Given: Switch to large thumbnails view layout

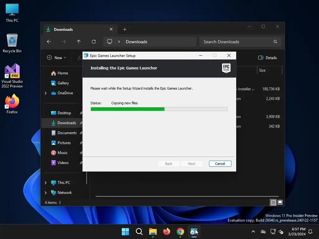Looking at the screenshot, I should pyautogui.click(x=280, y=202).
